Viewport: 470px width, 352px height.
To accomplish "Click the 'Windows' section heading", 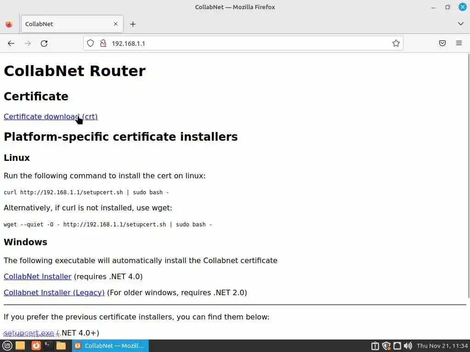I will point(26,242).
